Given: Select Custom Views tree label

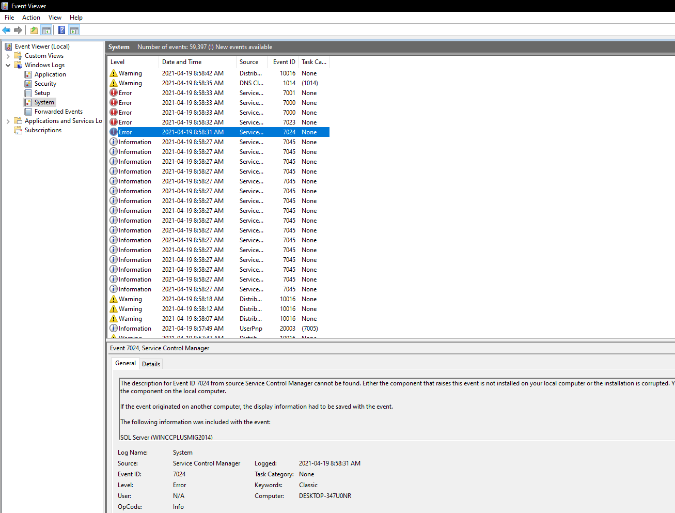Looking at the screenshot, I should point(44,56).
